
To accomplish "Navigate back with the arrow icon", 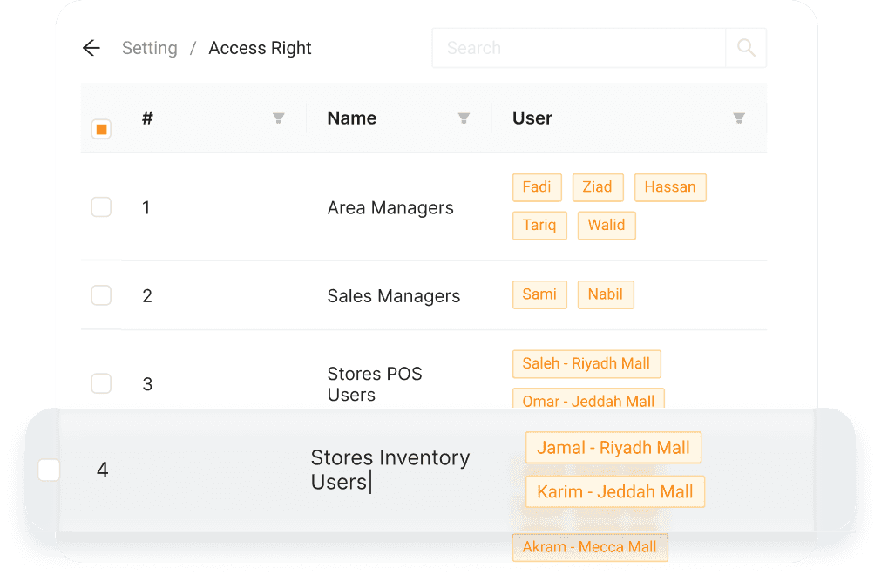I will (x=91, y=48).
